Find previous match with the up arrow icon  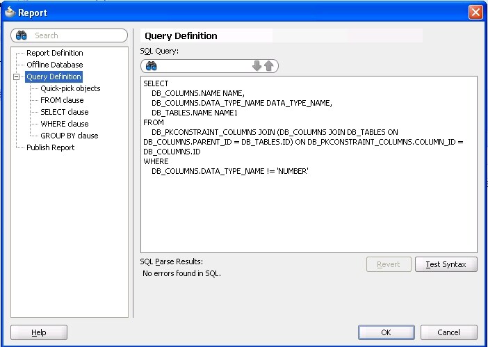(x=268, y=66)
